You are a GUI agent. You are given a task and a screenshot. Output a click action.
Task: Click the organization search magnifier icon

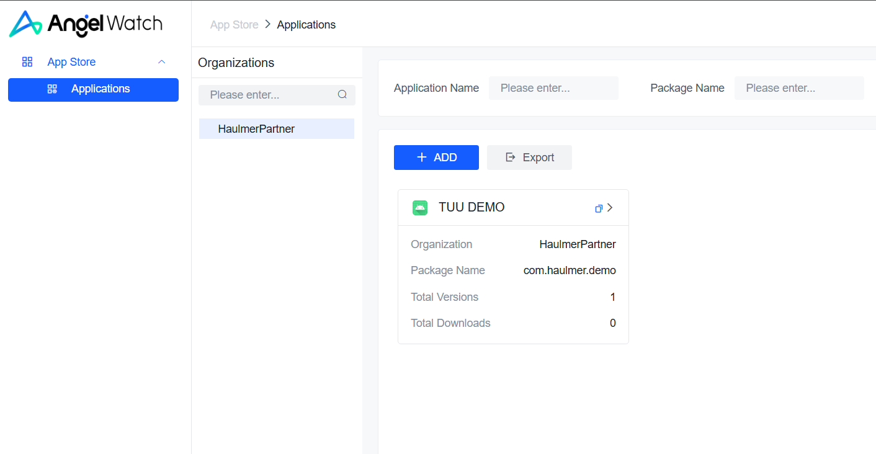click(342, 95)
